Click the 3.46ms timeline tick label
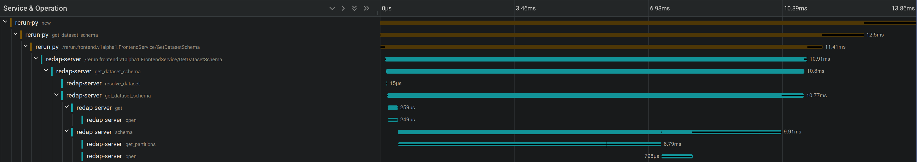The height and width of the screenshot is (162, 917). click(526, 8)
